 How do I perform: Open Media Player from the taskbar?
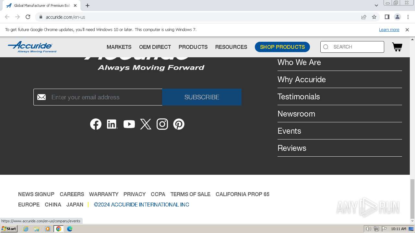(48, 229)
